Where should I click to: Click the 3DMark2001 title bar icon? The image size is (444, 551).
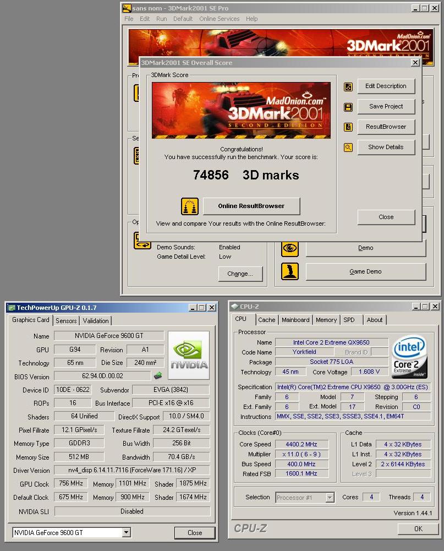click(127, 8)
